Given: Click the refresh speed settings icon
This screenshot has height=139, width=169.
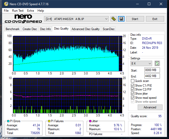Looking at the screenshot, I should tap(157, 63).
